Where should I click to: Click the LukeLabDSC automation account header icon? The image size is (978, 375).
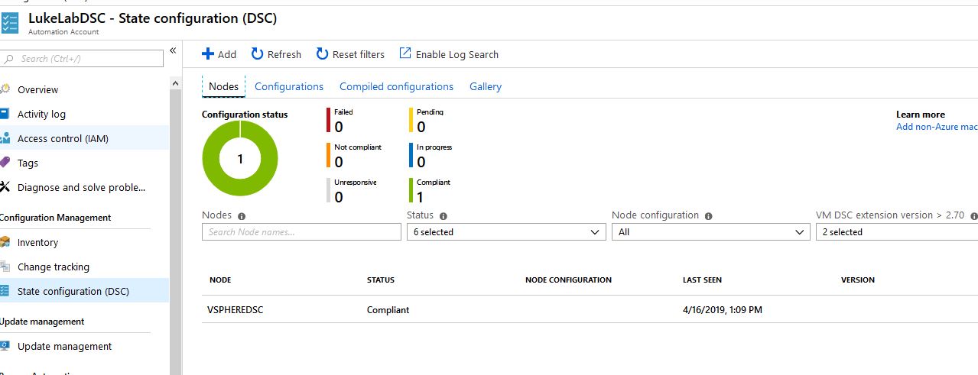pyautogui.click(x=9, y=22)
